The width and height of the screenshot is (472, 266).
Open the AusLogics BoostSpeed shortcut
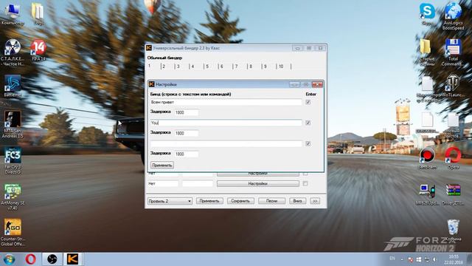pyautogui.click(x=453, y=16)
